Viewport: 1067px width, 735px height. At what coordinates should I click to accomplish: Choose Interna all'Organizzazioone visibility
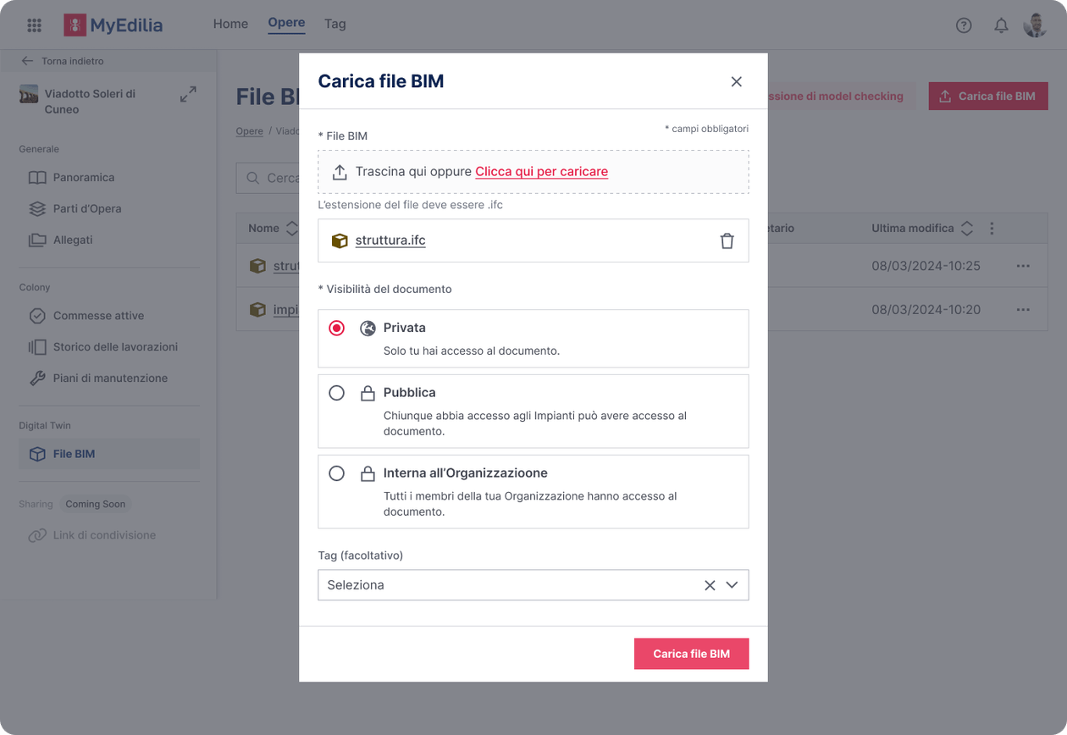336,472
